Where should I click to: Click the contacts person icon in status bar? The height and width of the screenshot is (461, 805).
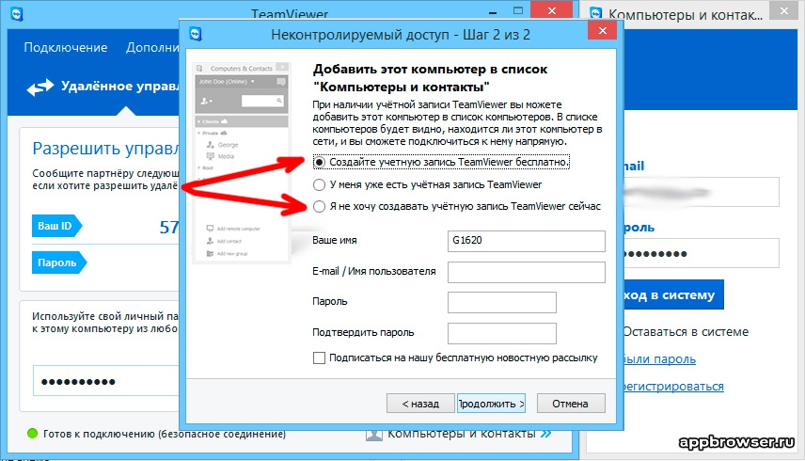click(373, 435)
